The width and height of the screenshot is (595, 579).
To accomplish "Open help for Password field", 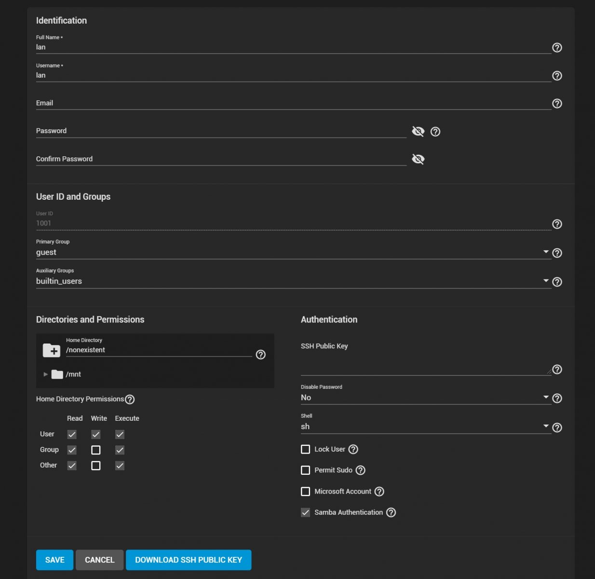I will coord(435,131).
